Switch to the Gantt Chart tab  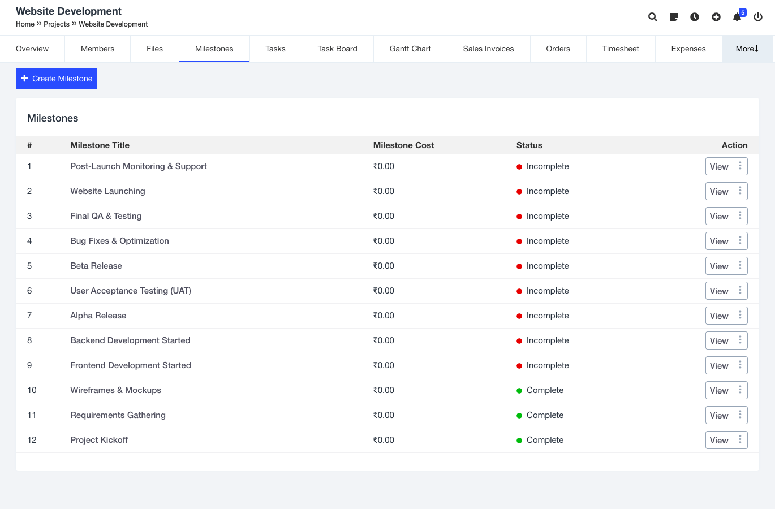(x=410, y=49)
